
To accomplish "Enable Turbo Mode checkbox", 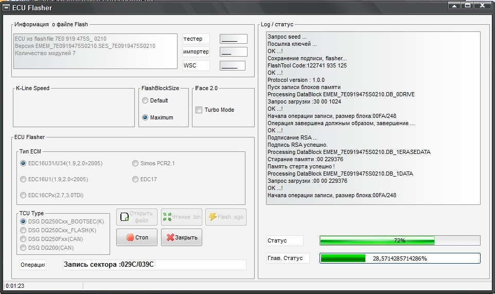I will 199,110.
